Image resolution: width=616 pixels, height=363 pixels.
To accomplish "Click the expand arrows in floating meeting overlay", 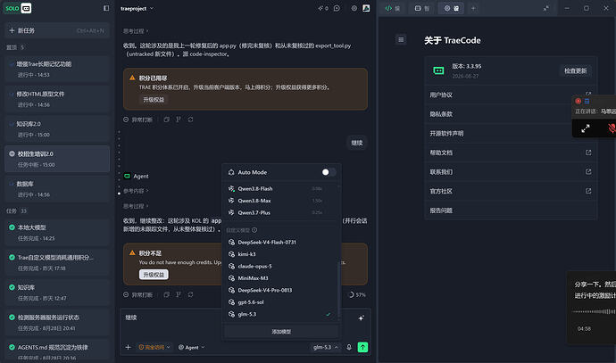I will point(586,128).
